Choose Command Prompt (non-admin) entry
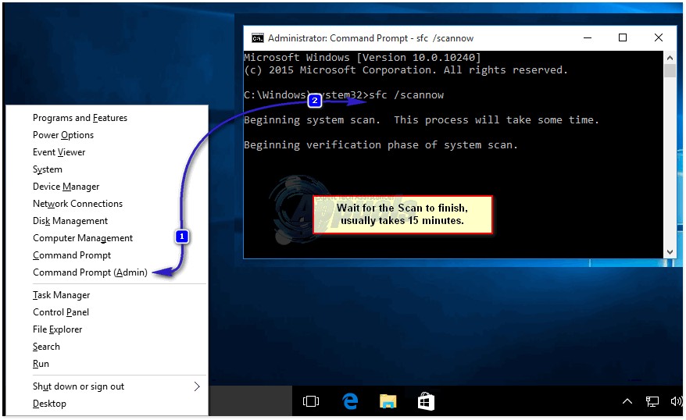Screen dimensions: 686x420 click(72, 255)
